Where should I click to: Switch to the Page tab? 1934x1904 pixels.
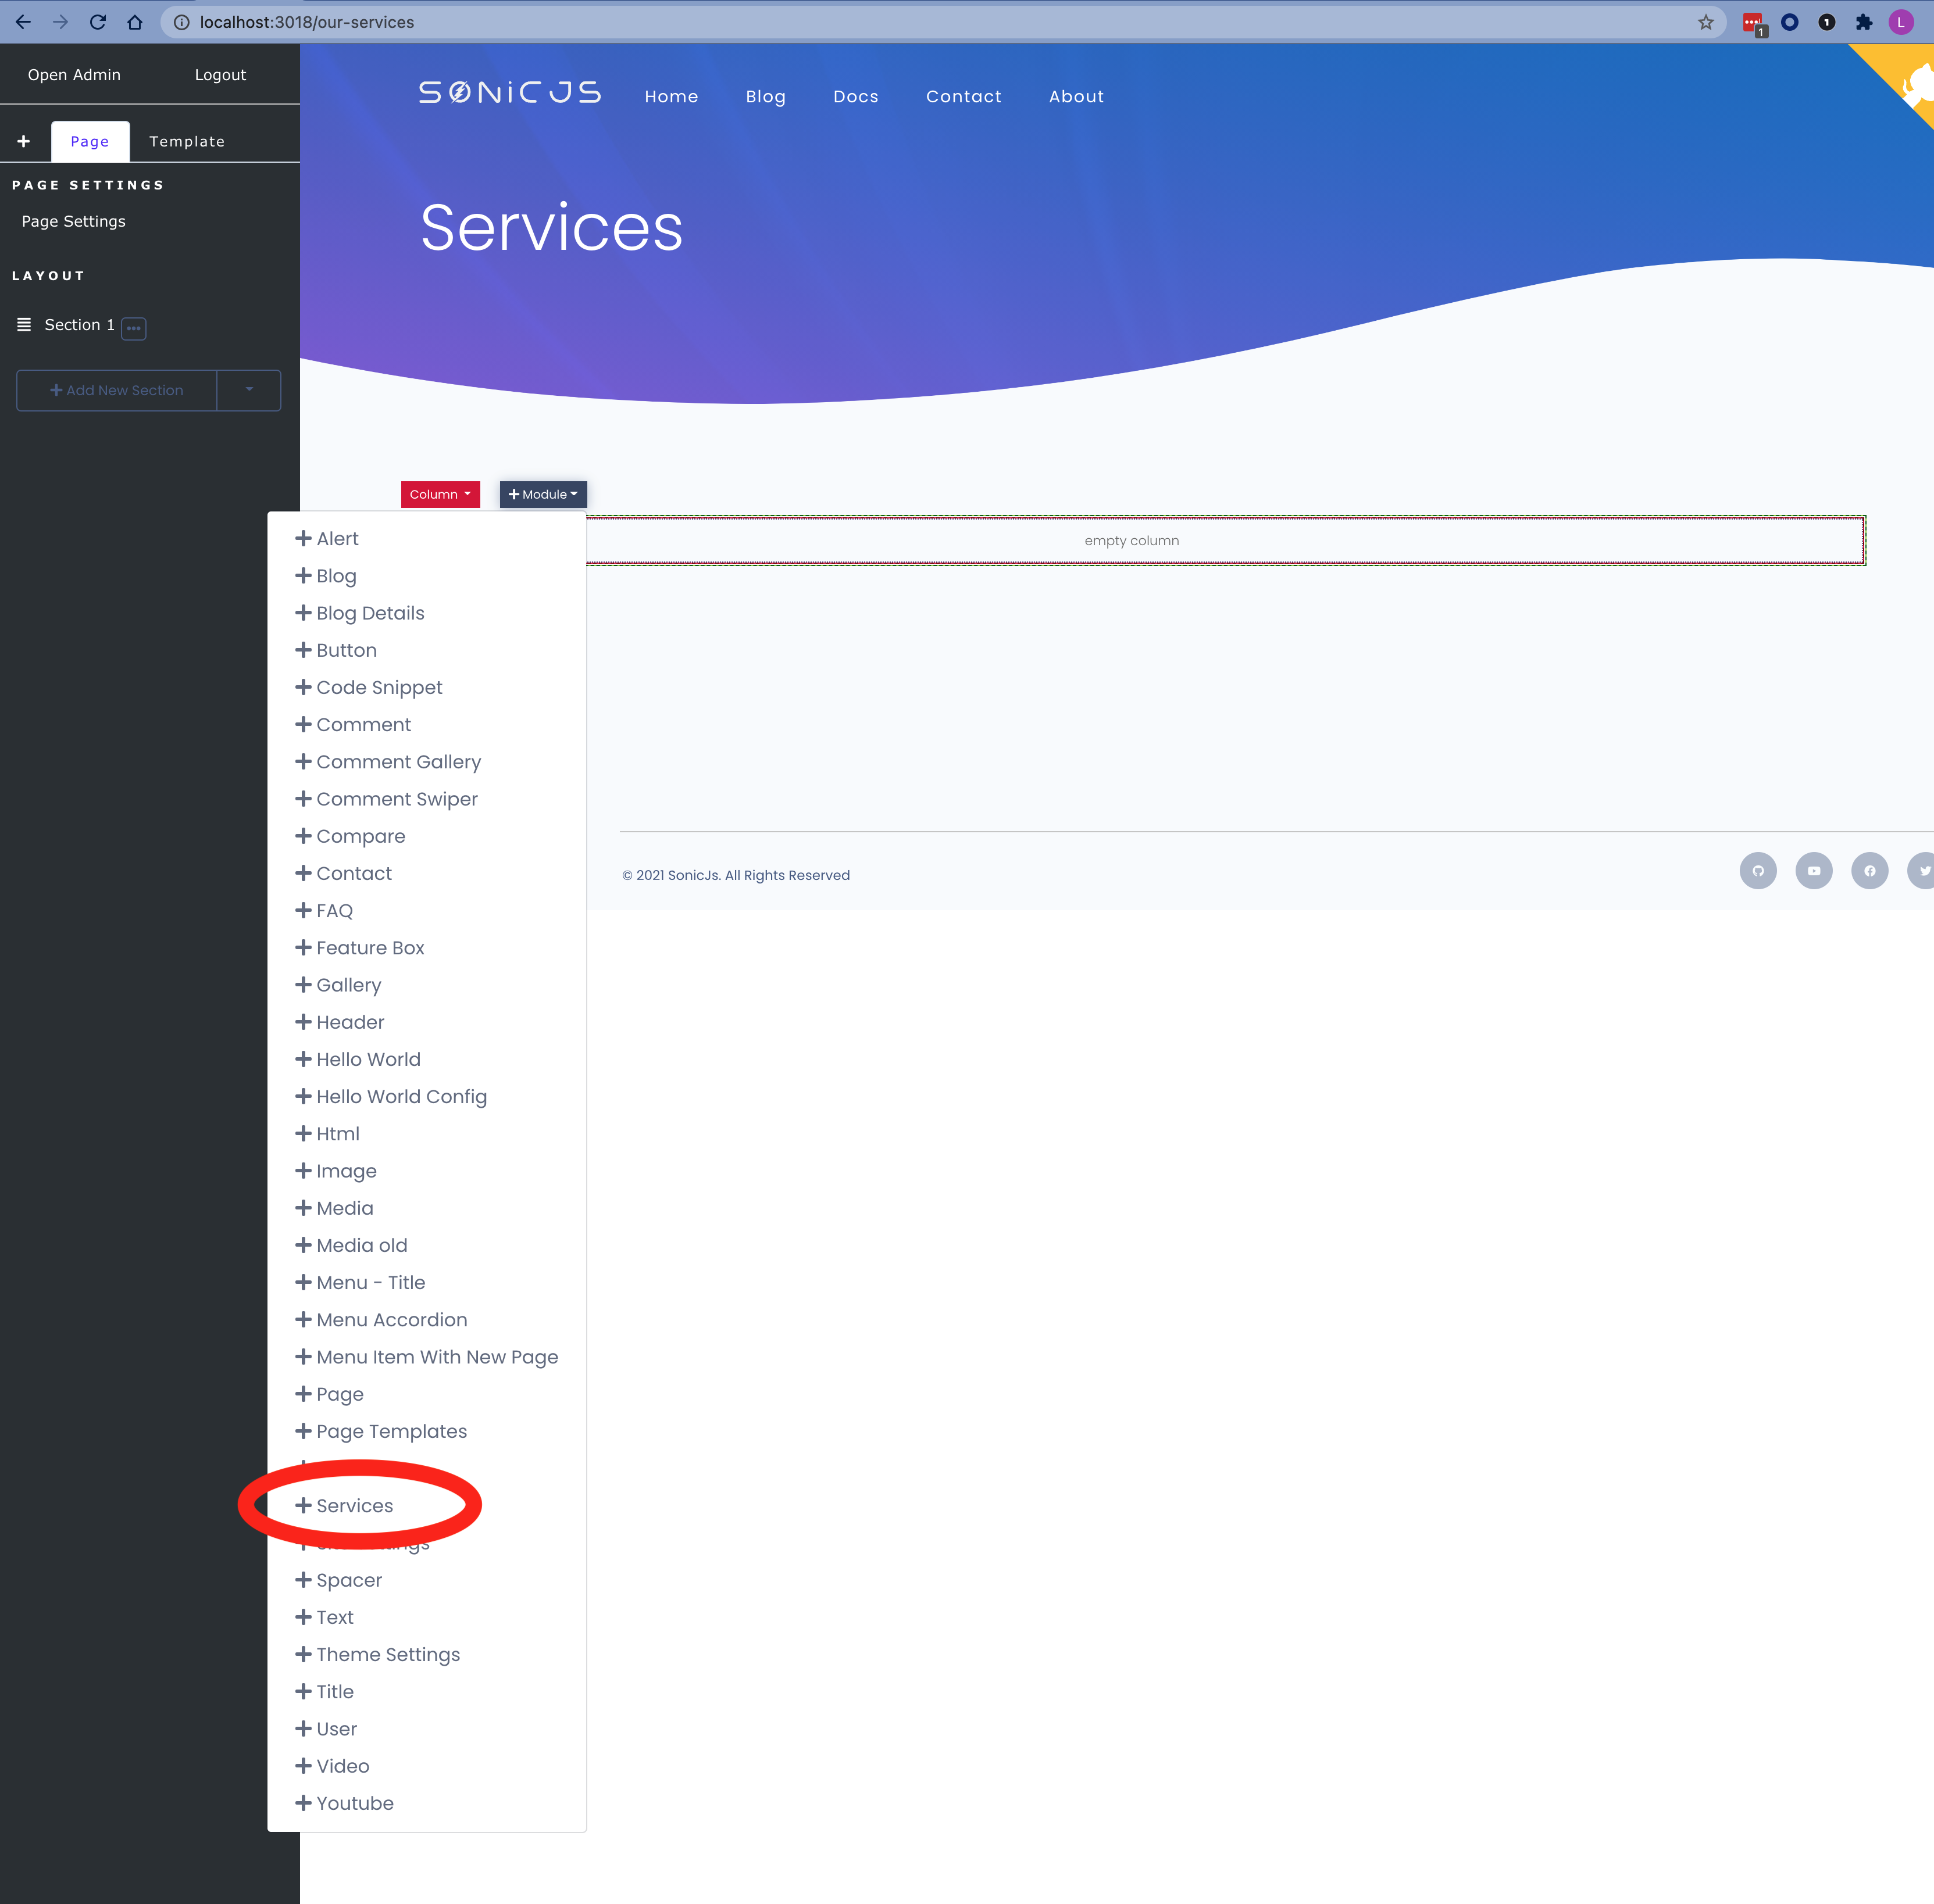click(90, 141)
